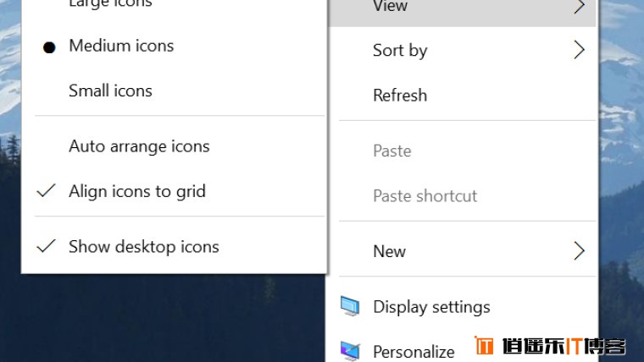644x362 pixels.
Task: Click the orange IT logo watermark
Action: 484,346
